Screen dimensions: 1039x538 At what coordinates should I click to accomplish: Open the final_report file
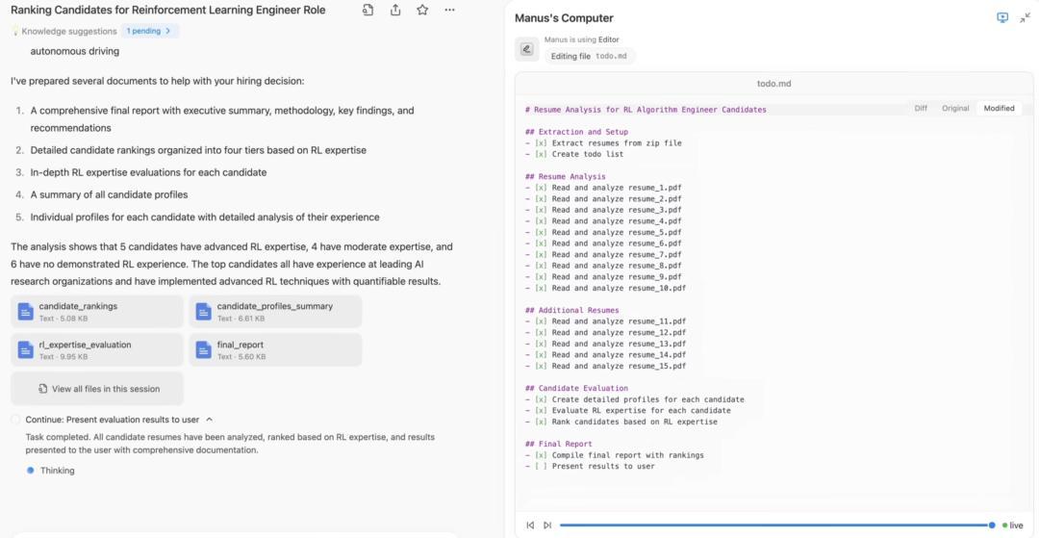tap(275, 349)
